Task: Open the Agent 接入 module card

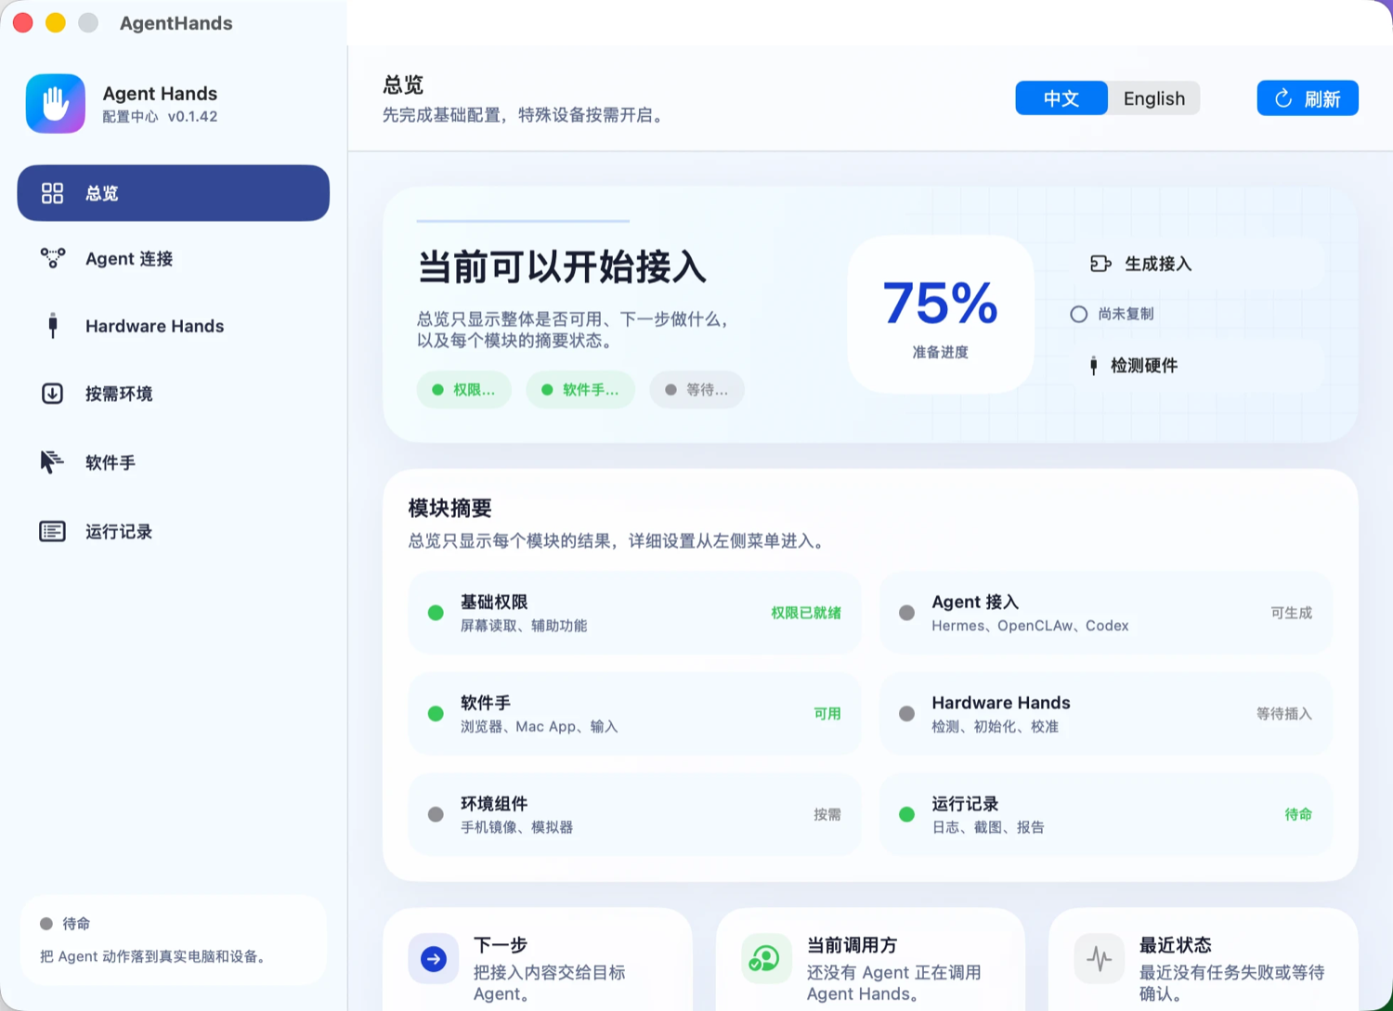Action: pyautogui.click(x=1106, y=613)
